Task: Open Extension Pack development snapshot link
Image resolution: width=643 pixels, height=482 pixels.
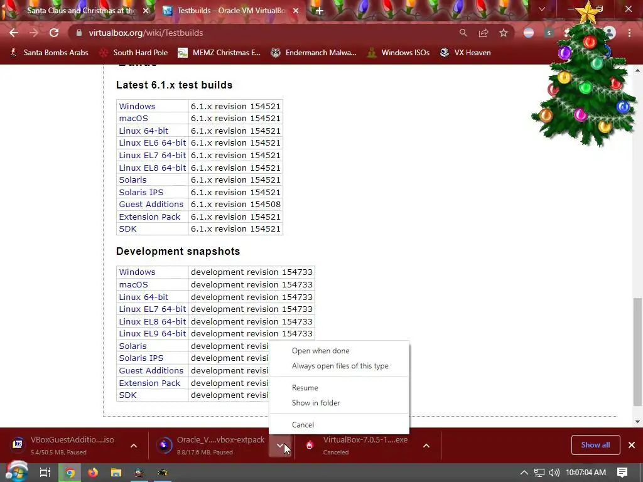Action: coord(149,383)
